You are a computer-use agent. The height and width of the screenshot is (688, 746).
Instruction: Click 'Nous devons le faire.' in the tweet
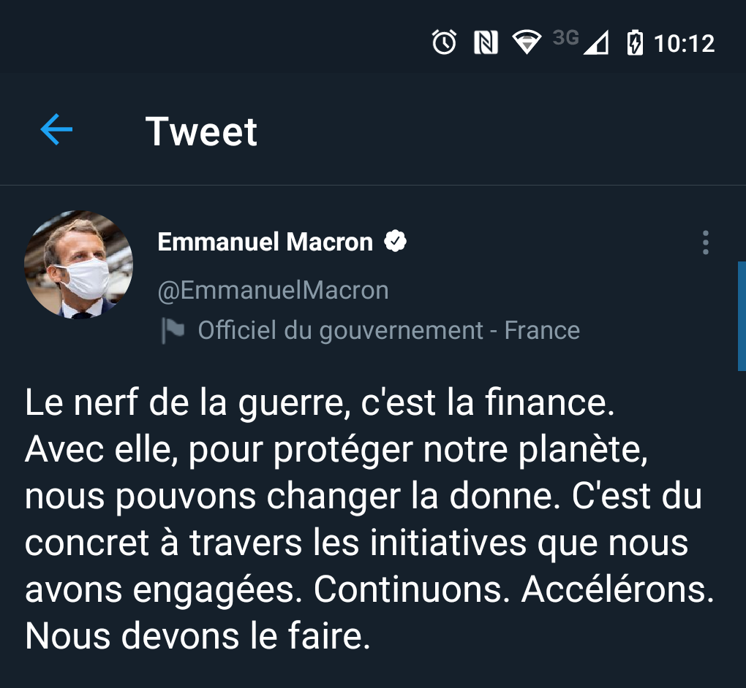197,636
